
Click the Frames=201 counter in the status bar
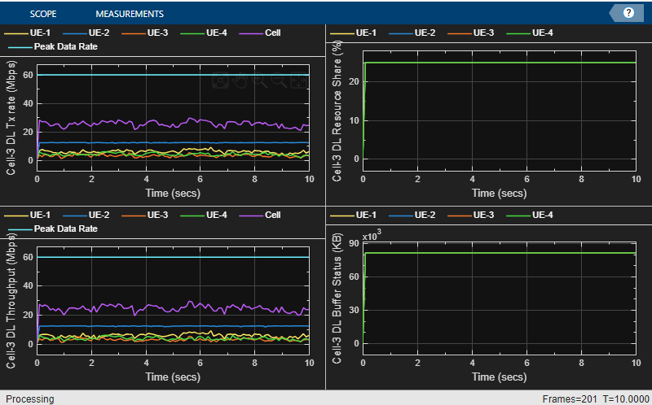point(569,398)
